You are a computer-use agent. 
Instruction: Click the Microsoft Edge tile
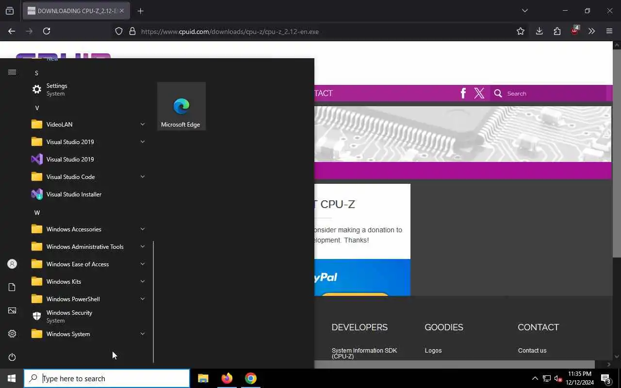(x=181, y=106)
